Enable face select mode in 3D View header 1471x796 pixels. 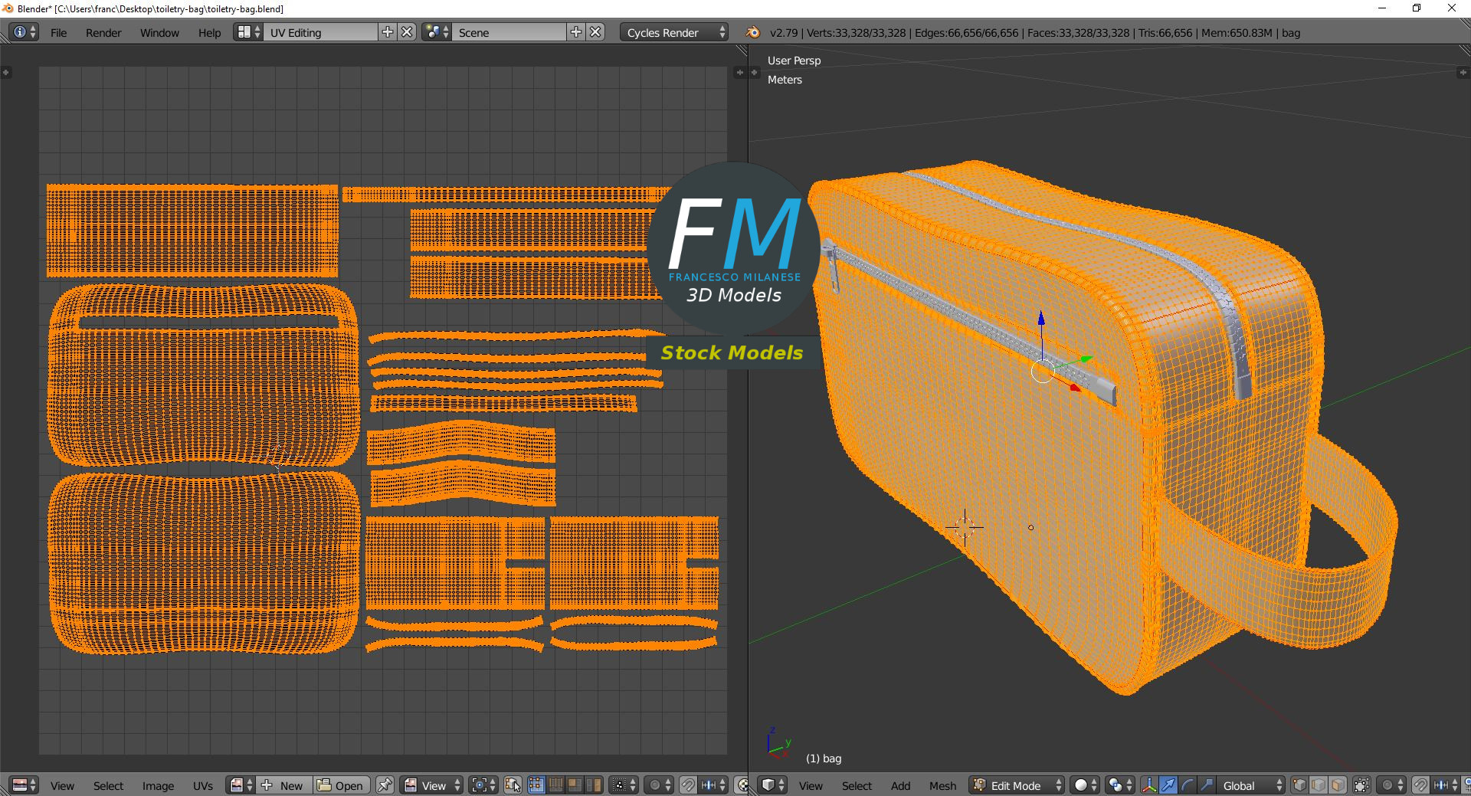(1338, 785)
